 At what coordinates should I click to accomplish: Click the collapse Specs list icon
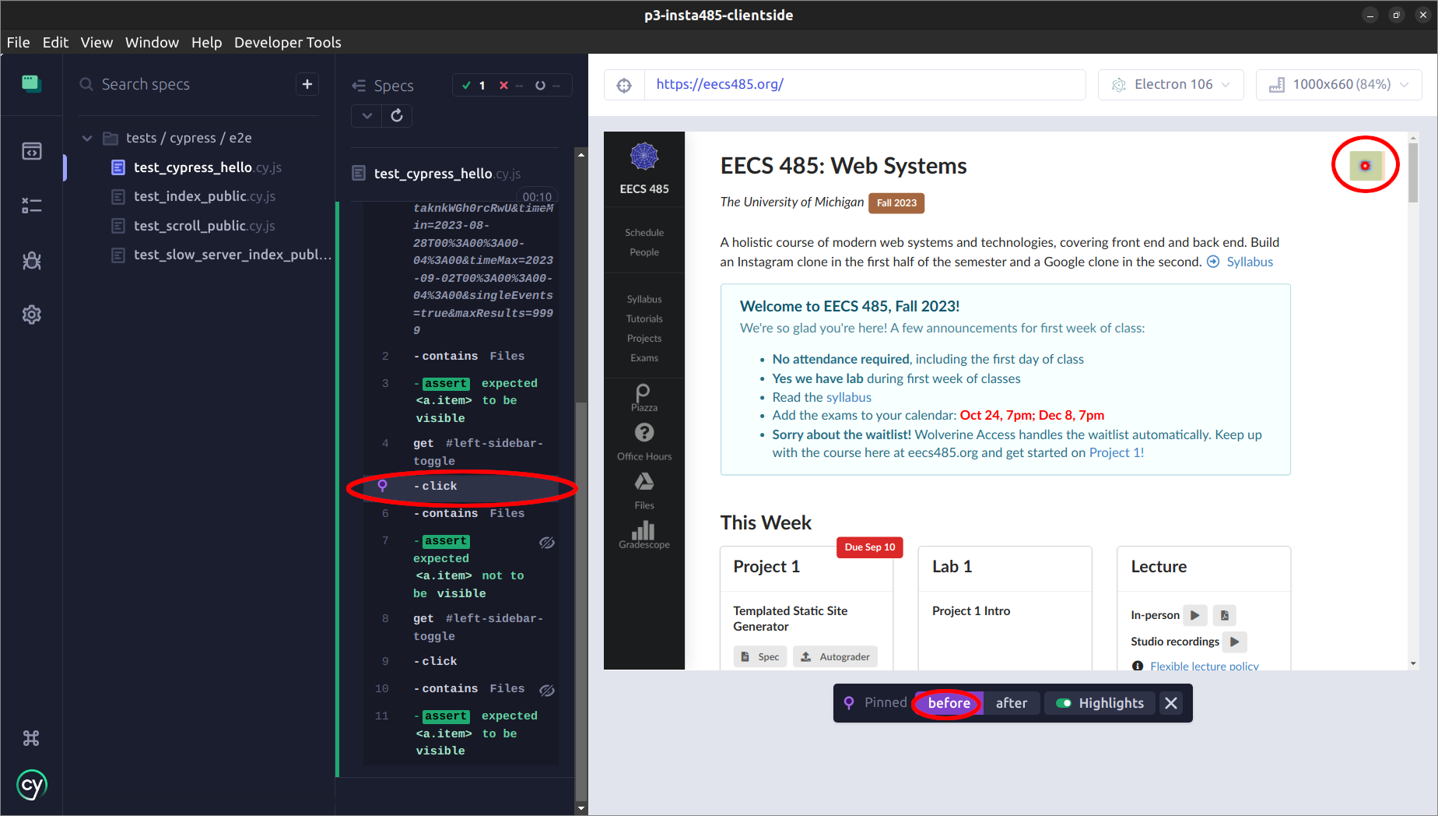click(x=359, y=86)
